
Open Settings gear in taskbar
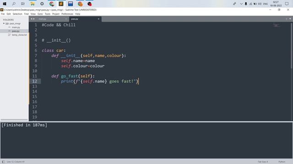click(x=42, y=4)
